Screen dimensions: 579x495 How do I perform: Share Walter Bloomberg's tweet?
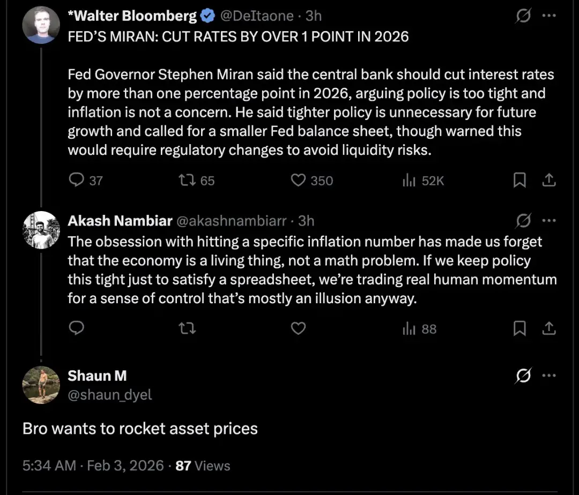[548, 181]
